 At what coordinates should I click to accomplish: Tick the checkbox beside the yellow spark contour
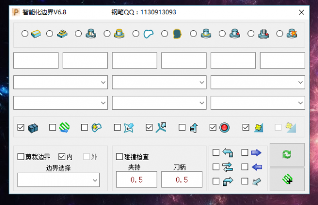coord(84,128)
